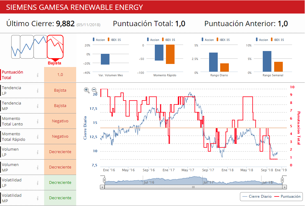Select the Bajista trend phase thumbnail
Screen dimensions: 305x206
click(x=55, y=47)
